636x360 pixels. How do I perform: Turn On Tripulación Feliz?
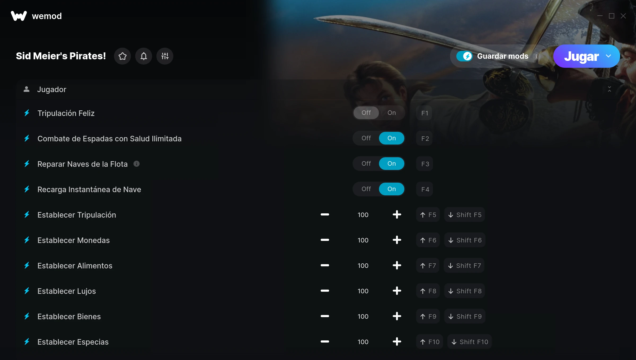pos(391,113)
